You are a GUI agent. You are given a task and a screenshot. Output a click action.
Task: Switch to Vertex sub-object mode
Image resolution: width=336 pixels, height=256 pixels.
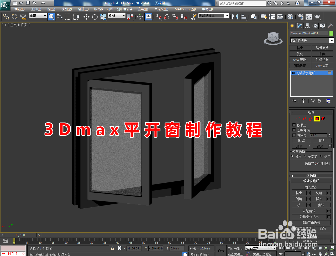click(298, 119)
